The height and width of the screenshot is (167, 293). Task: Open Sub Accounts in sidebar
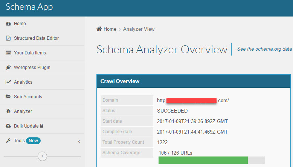(43, 97)
